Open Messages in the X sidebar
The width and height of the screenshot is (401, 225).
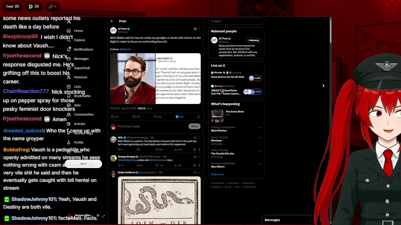(78, 59)
